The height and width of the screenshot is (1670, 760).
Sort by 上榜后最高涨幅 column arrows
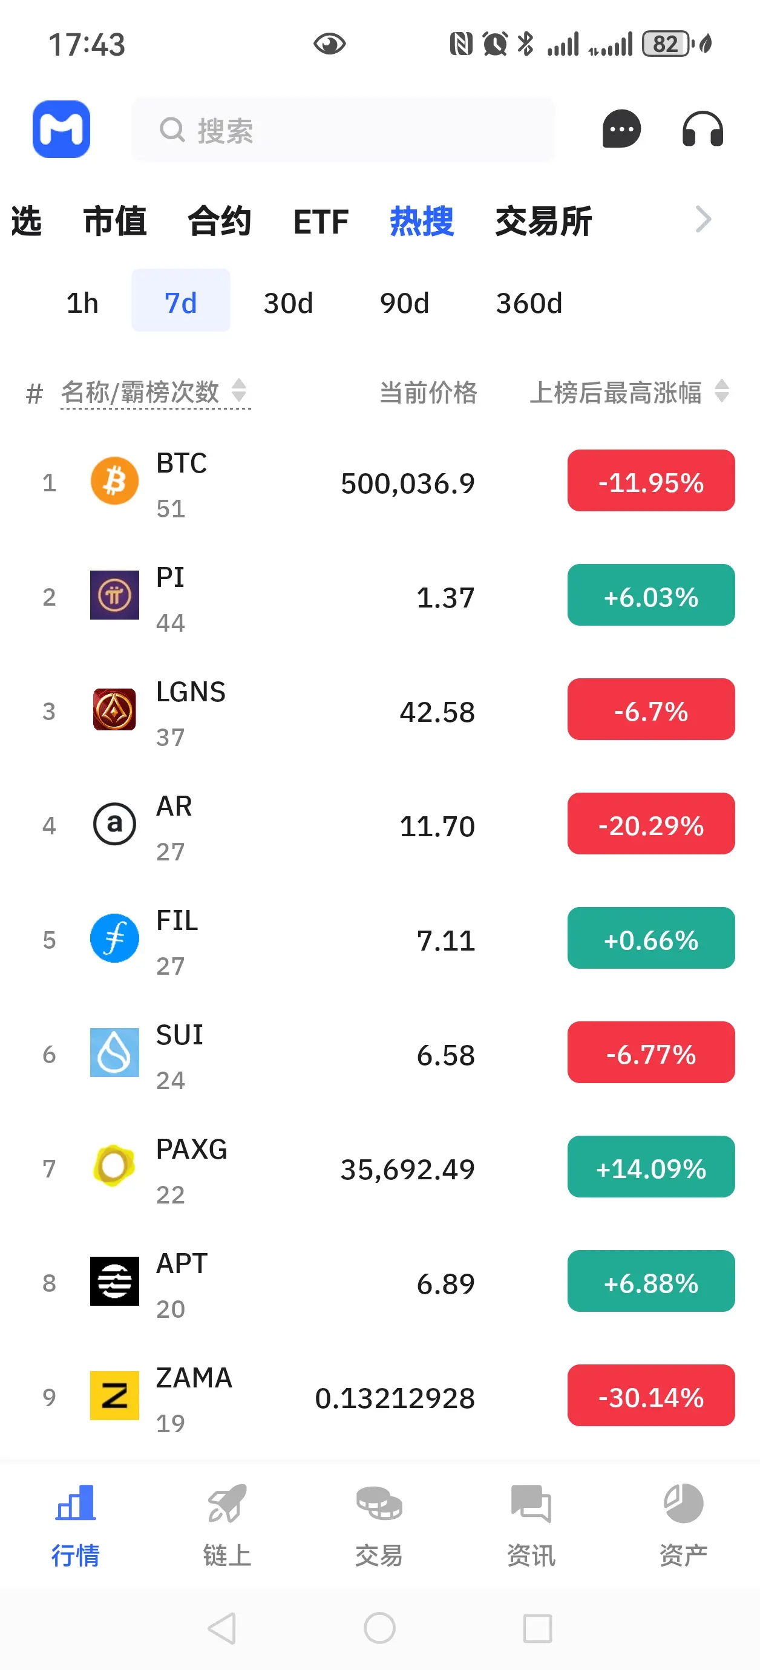click(x=722, y=391)
